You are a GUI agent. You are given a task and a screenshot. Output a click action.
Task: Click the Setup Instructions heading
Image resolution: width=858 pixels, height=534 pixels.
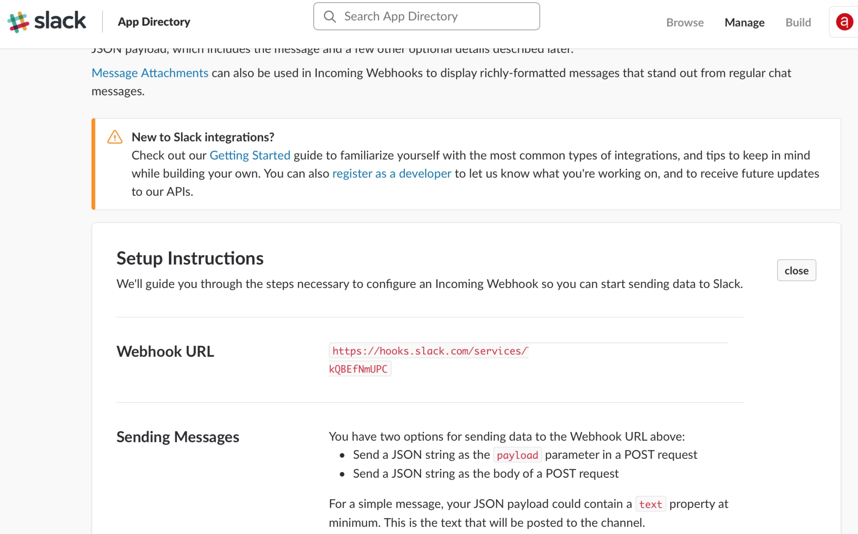click(x=190, y=258)
